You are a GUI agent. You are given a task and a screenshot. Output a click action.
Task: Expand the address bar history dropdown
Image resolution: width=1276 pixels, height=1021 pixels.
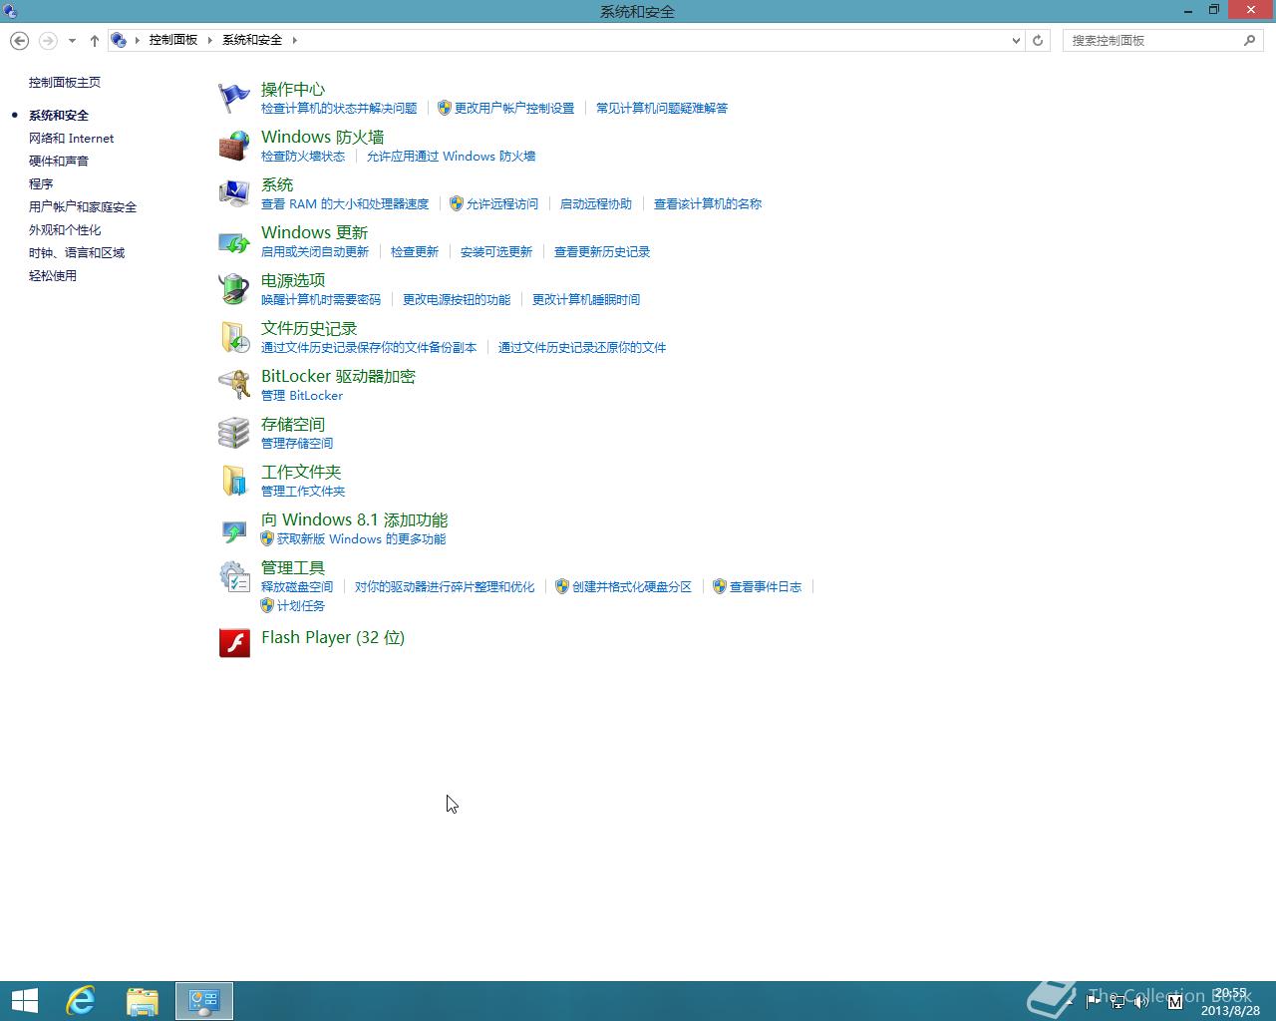[1016, 40]
